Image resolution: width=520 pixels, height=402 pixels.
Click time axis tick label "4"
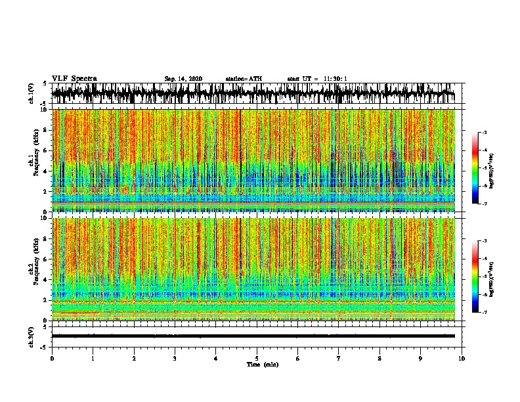click(216, 359)
